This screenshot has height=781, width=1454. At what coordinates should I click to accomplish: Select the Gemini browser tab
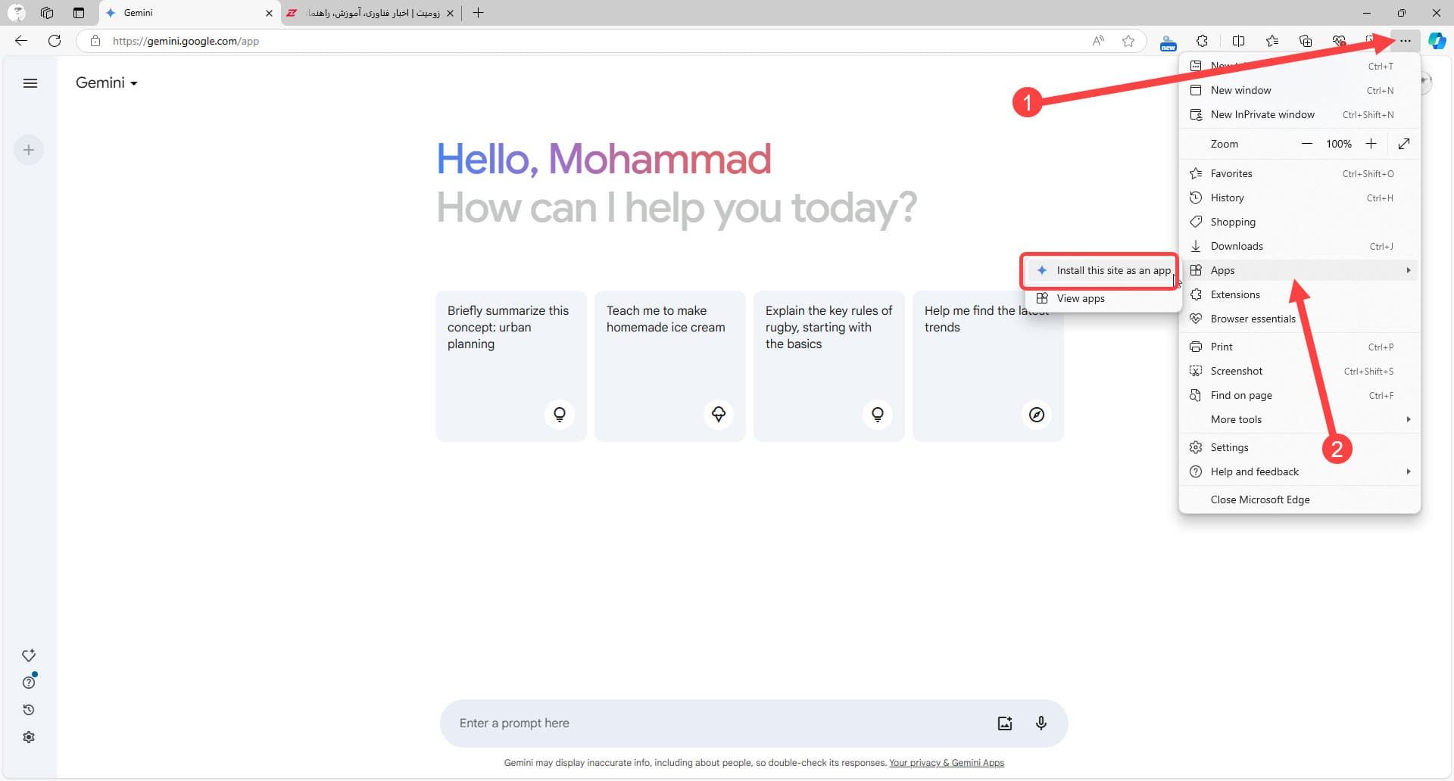[x=189, y=13]
